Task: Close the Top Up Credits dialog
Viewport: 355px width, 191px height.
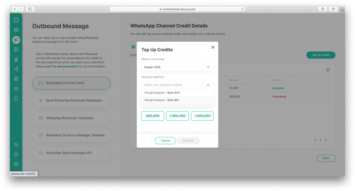Action: point(213,47)
